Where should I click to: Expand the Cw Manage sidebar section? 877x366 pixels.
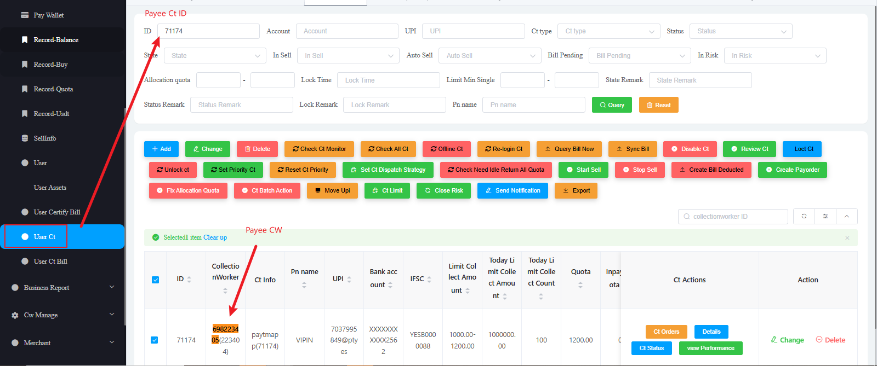(62, 315)
